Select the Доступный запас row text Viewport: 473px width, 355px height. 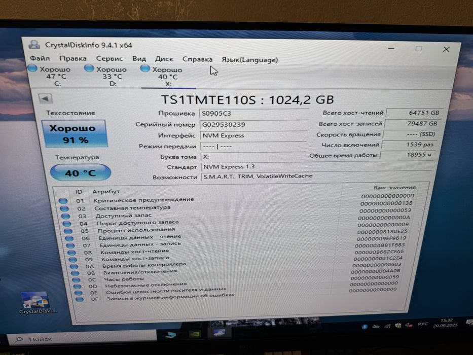click(x=123, y=216)
